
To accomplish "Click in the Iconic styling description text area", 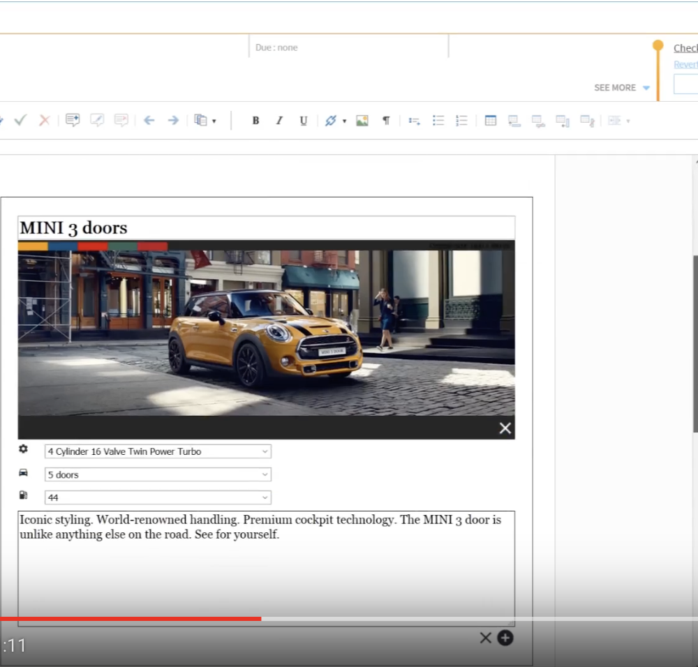I will [x=266, y=569].
